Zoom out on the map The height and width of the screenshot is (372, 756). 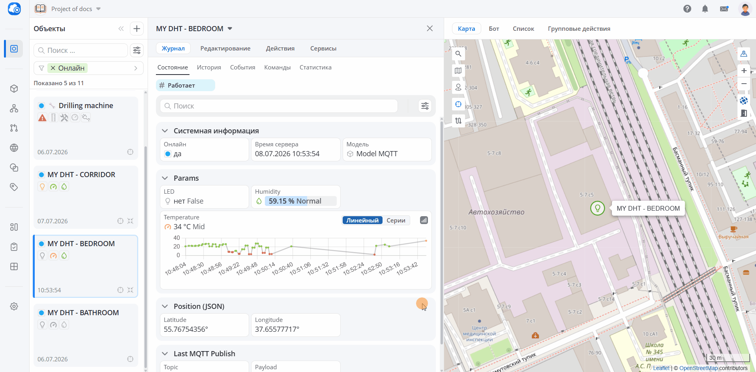point(744,84)
